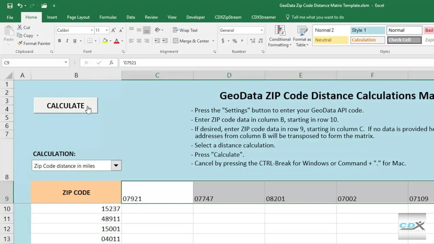This screenshot has width=434, height=244.
Task: Open the CDXZipStream tab
Action: tap(228, 17)
